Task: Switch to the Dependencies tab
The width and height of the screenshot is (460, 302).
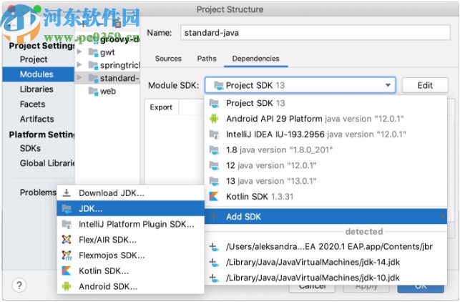Action: (255, 59)
